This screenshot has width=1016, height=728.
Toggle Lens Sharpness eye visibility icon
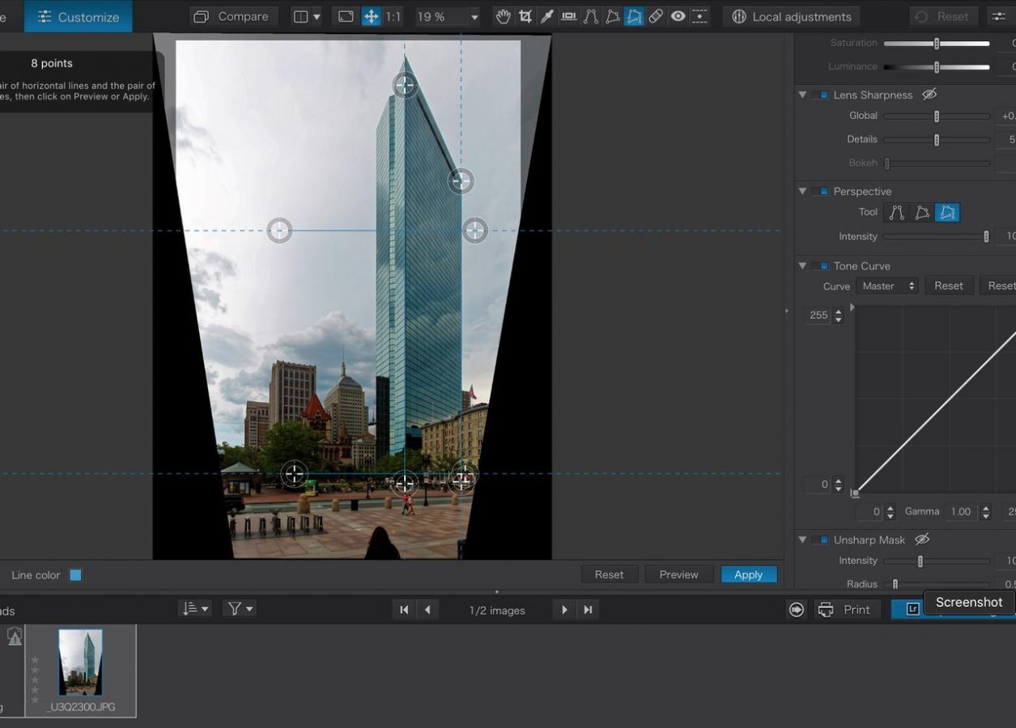pos(929,95)
